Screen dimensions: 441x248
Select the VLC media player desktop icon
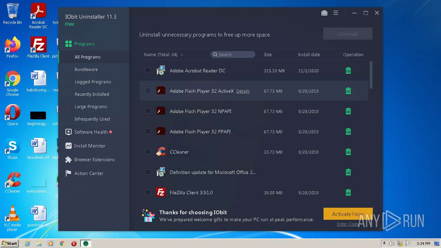pos(12,218)
